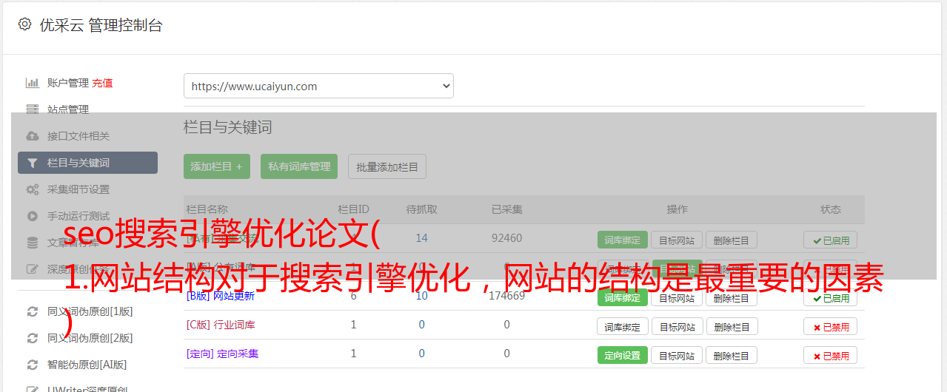Click the [C版] 行业词库 column name
The height and width of the screenshot is (392, 947).
click(221, 325)
